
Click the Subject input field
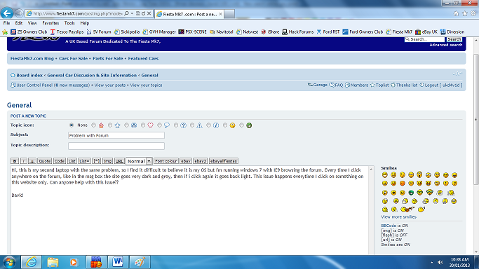coord(116,135)
